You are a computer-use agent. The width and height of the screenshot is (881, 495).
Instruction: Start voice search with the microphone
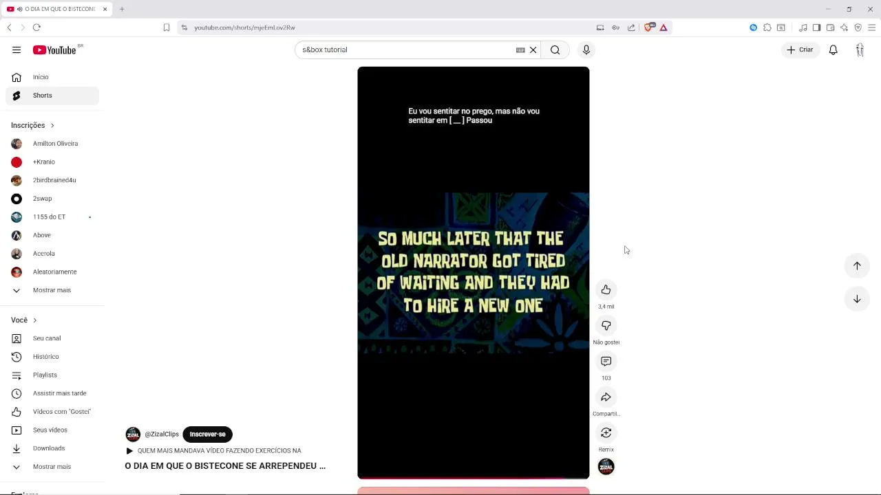pos(586,49)
